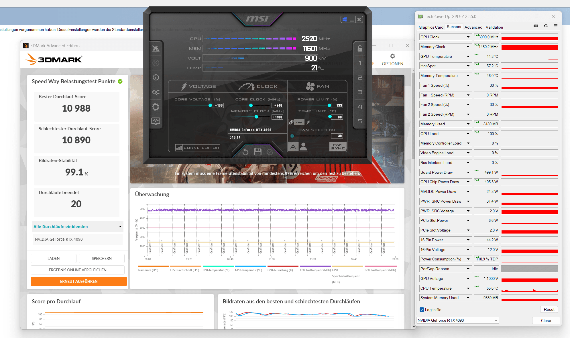Expand CPU Temperature sensor dropdown
The width and height of the screenshot is (570, 338).
[x=468, y=288]
